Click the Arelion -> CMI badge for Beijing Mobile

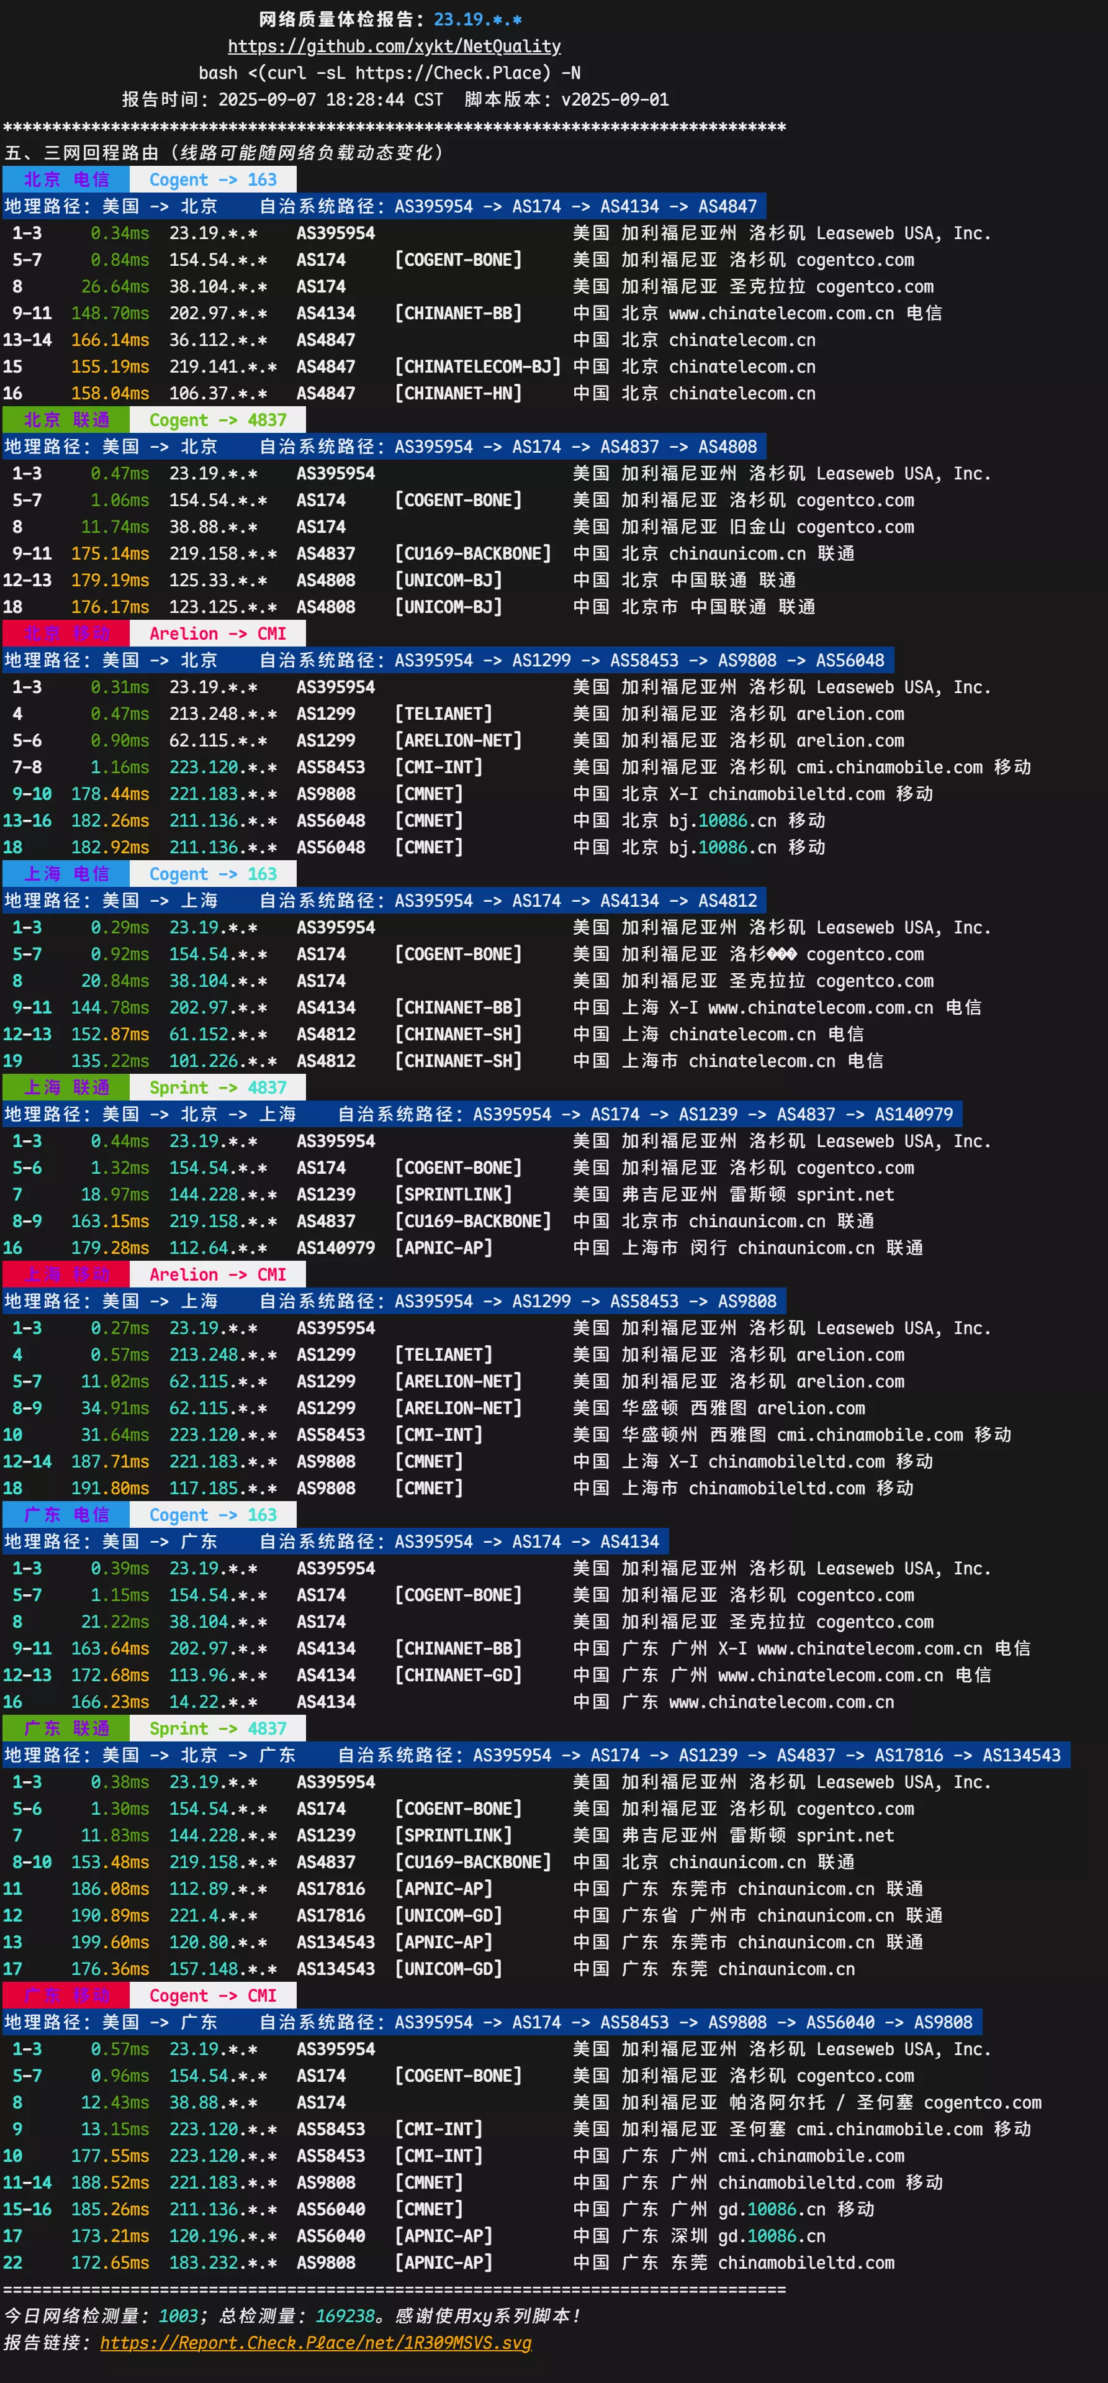tap(217, 633)
